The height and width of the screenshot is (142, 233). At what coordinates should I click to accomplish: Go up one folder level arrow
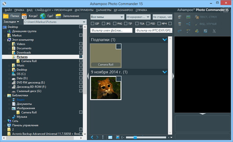(103, 137)
